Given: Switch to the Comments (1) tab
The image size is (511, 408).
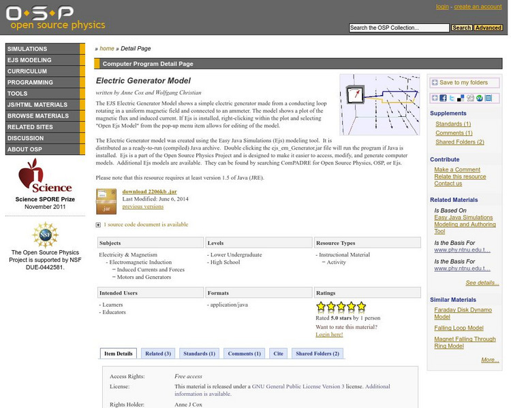Looking at the screenshot, I should click(244, 354).
